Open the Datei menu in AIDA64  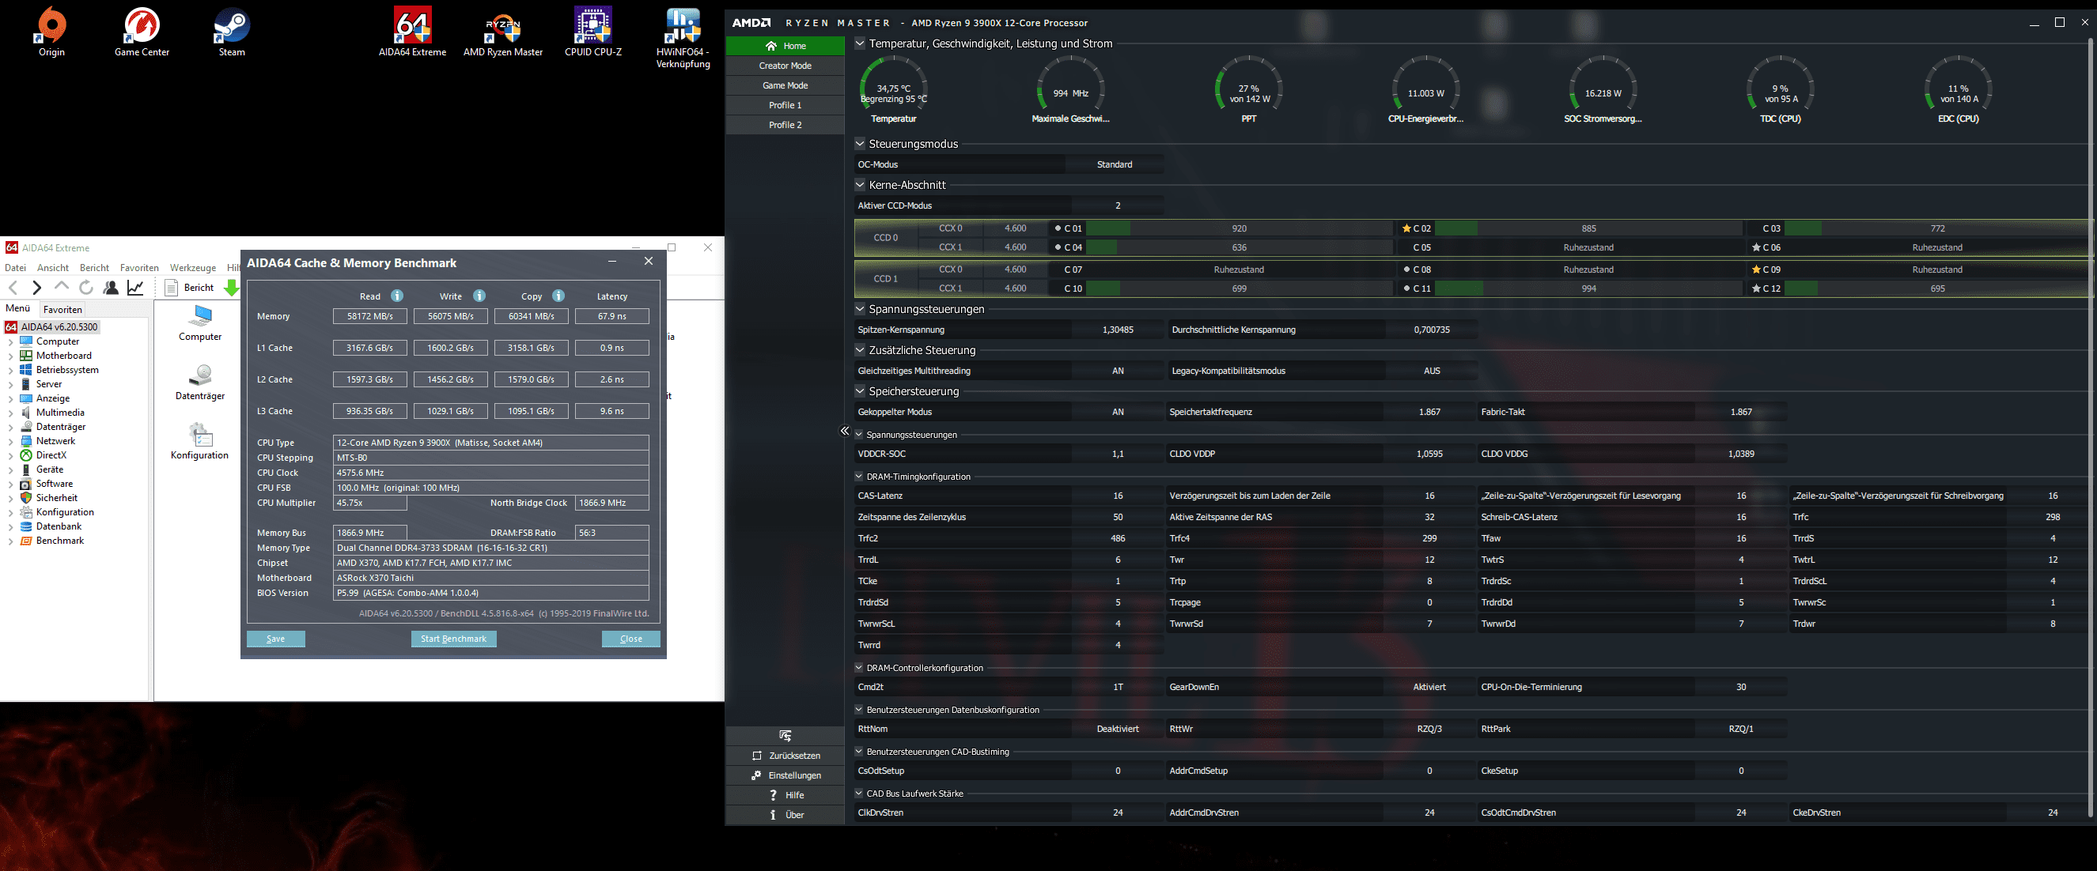(16, 268)
